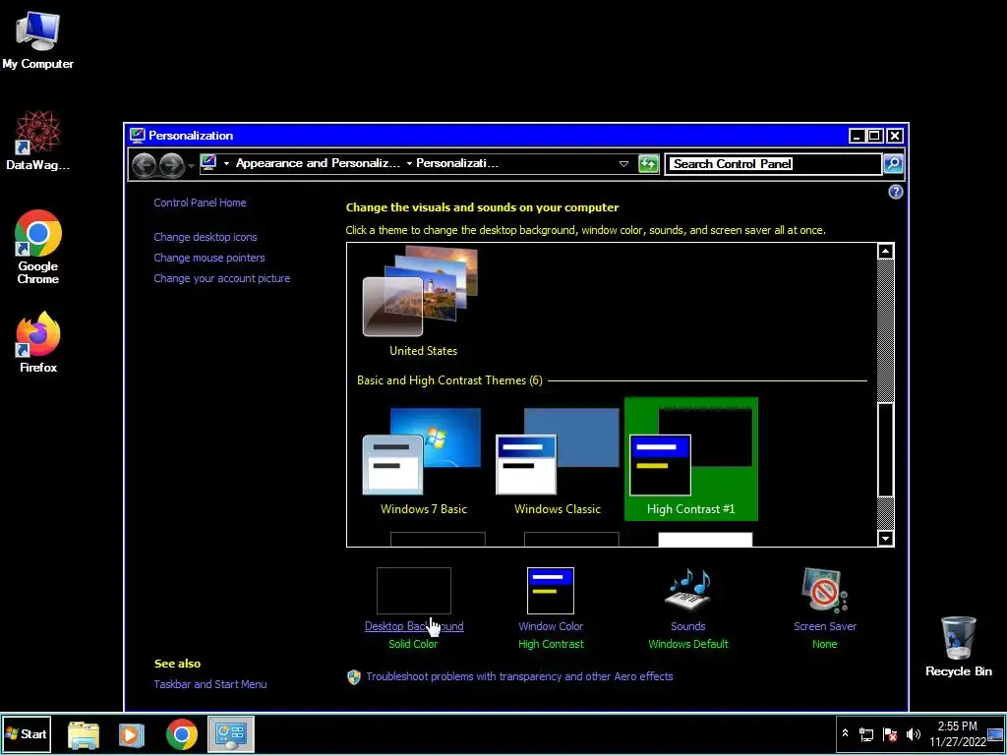
Task: Launch Google Chrome from desktop
Action: pos(38,247)
